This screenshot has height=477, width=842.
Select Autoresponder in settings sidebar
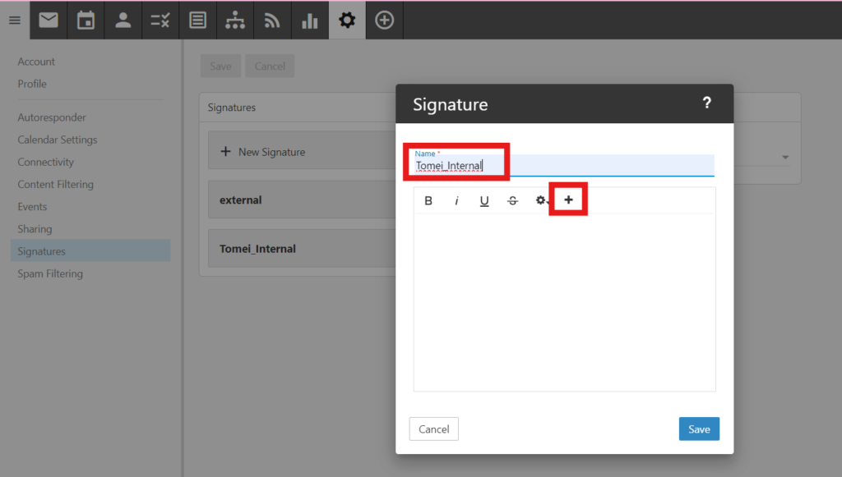click(x=52, y=117)
